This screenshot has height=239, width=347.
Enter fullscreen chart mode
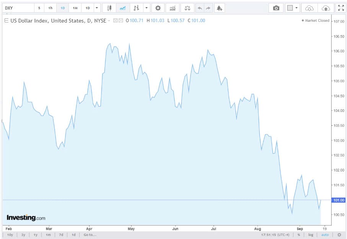point(340,8)
